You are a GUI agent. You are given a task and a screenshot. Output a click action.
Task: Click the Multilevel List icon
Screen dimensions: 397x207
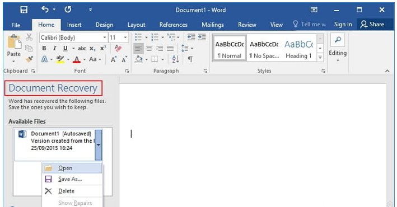click(x=171, y=37)
